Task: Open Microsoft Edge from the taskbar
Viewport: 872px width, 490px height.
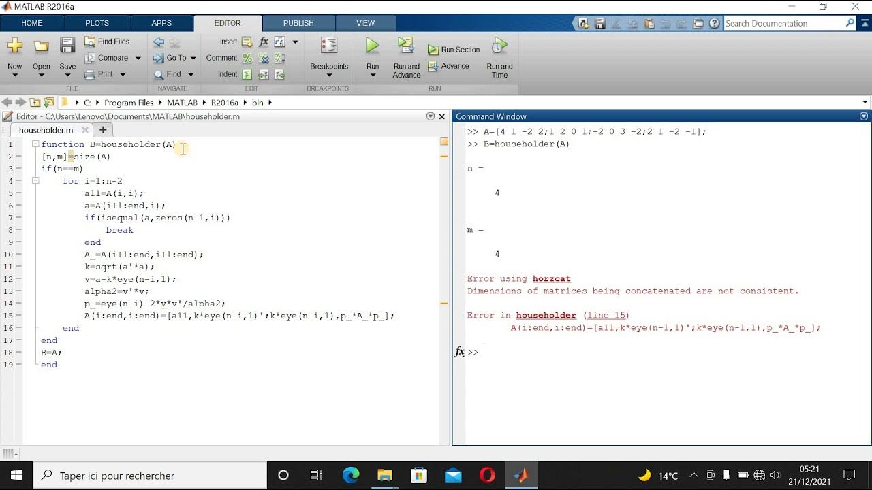Action: click(x=351, y=475)
